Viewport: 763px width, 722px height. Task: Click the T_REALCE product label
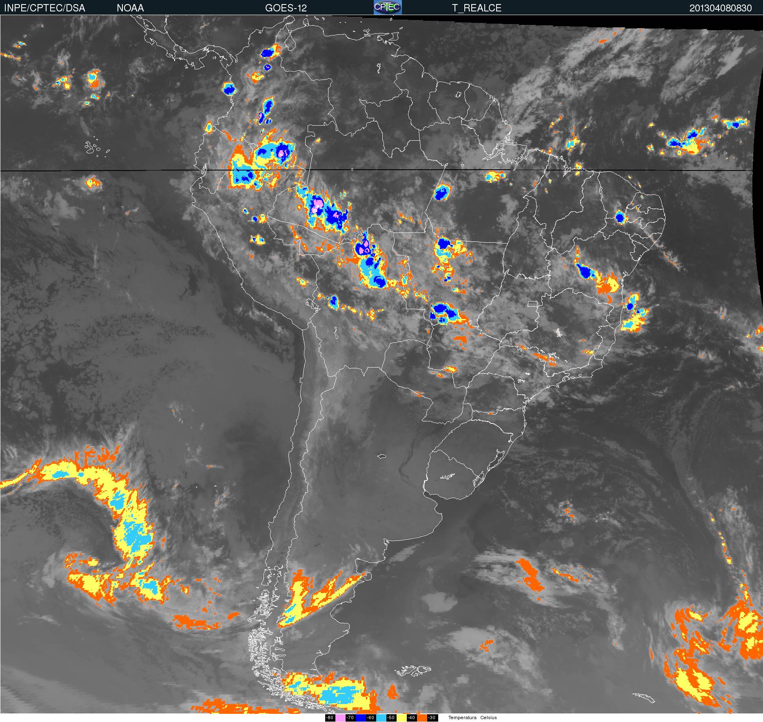pyautogui.click(x=477, y=8)
